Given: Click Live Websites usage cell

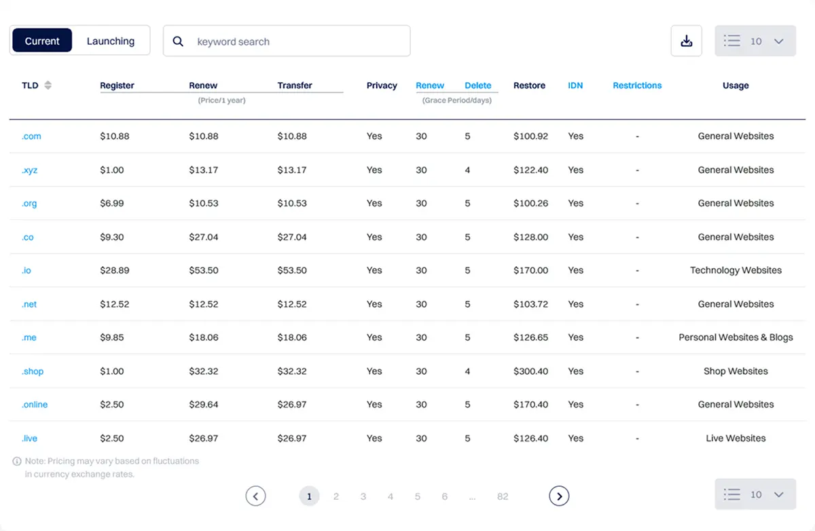Looking at the screenshot, I should coord(736,439).
